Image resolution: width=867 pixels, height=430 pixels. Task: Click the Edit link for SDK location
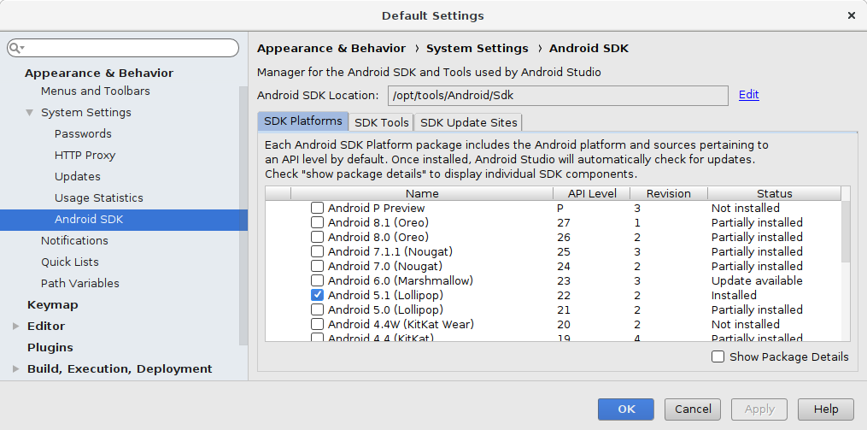(x=748, y=95)
